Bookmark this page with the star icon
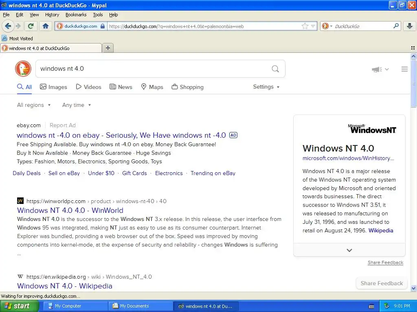Image resolution: width=417 pixels, height=312 pixels. (x=305, y=26)
